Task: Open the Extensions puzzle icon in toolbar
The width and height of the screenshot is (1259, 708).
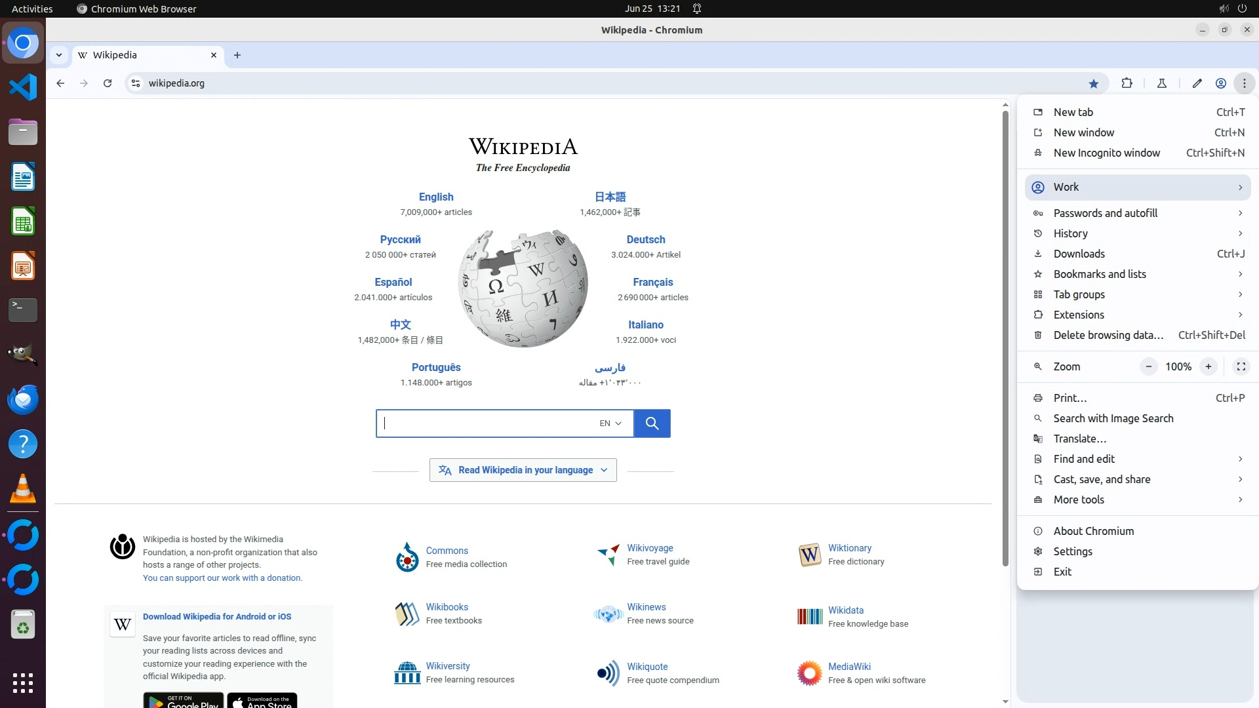Action: tap(1127, 83)
